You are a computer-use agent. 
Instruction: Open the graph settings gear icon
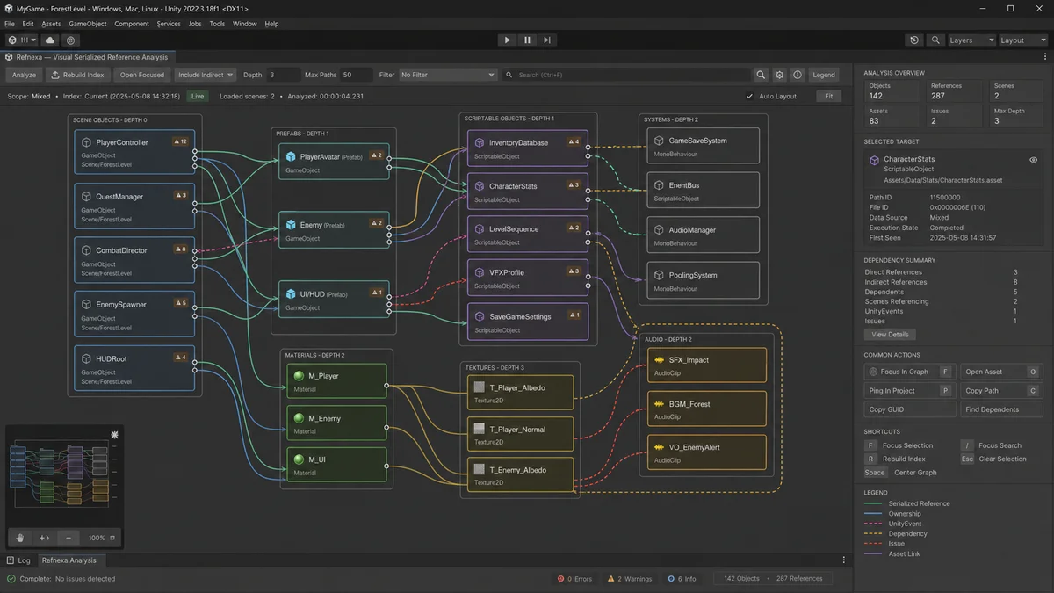click(x=779, y=75)
